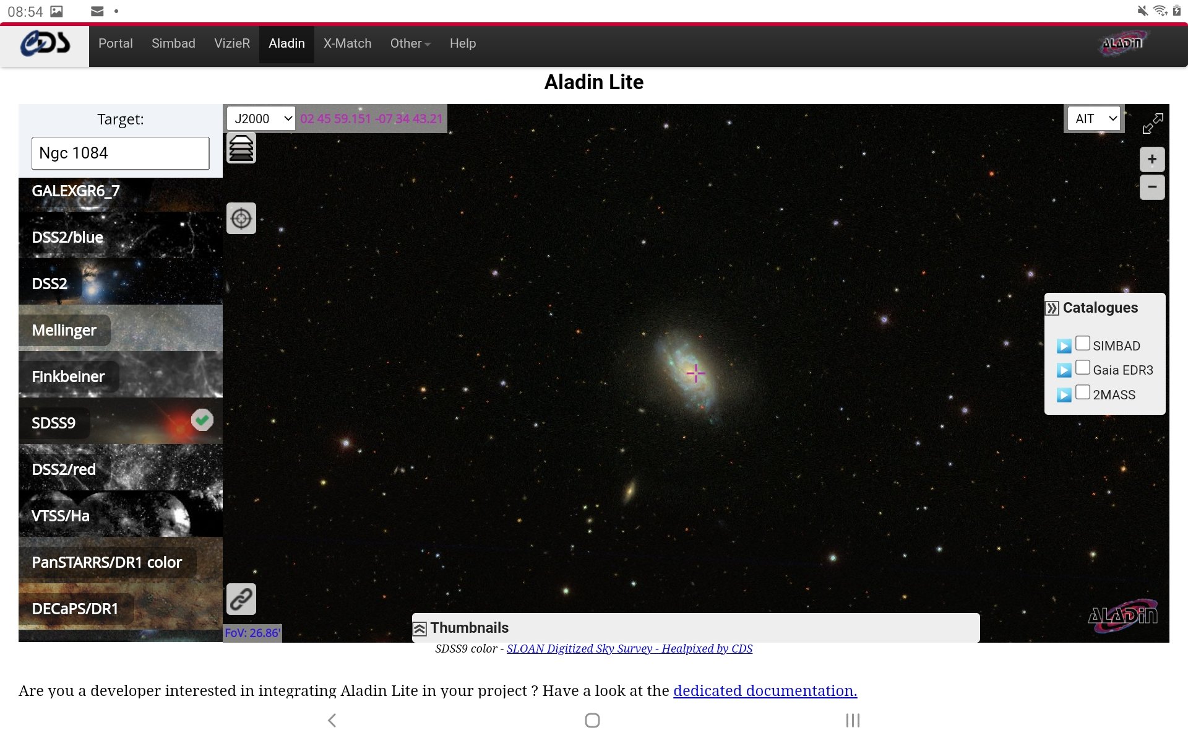Enable the SIMBAD catalogue checkbox

click(x=1082, y=343)
